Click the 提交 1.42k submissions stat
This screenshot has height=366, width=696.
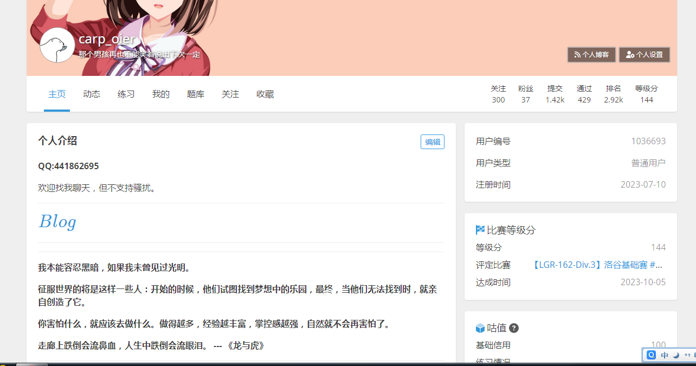(x=555, y=94)
